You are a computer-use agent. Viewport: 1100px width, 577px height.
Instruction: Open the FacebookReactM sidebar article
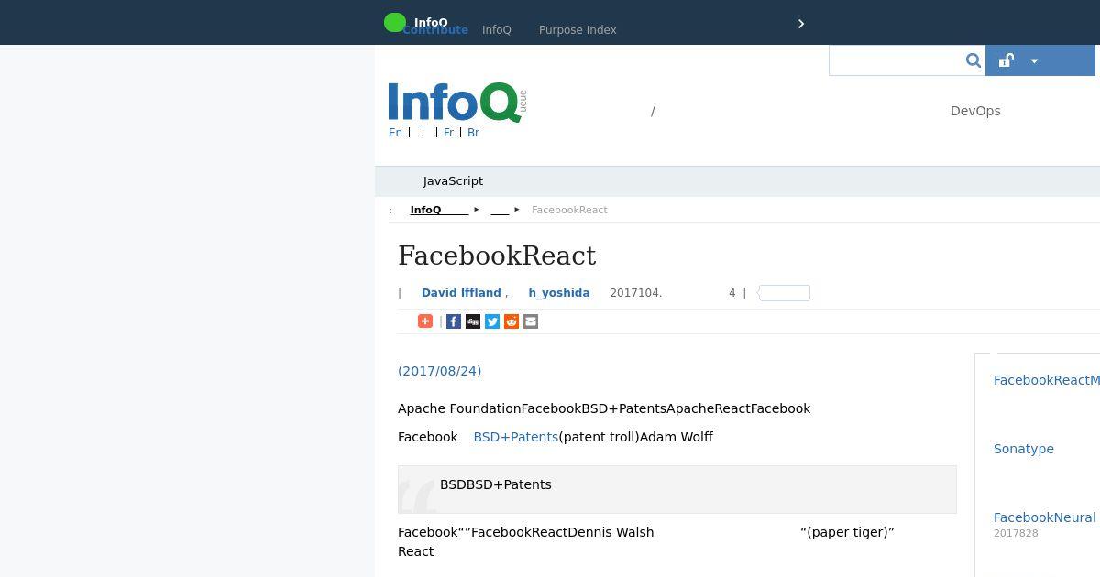tap(1047, 380)
